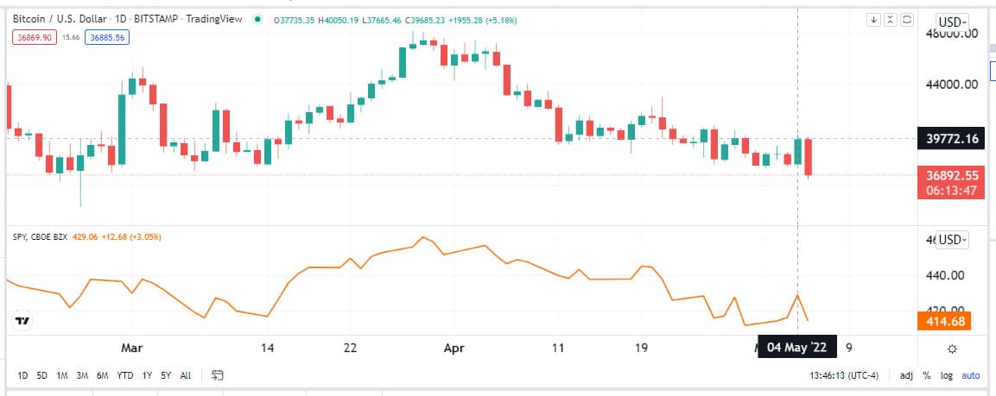Select the 1Y time range
Image resolution: width=996 pixels, height=396 pixels.
click(148, 375)
